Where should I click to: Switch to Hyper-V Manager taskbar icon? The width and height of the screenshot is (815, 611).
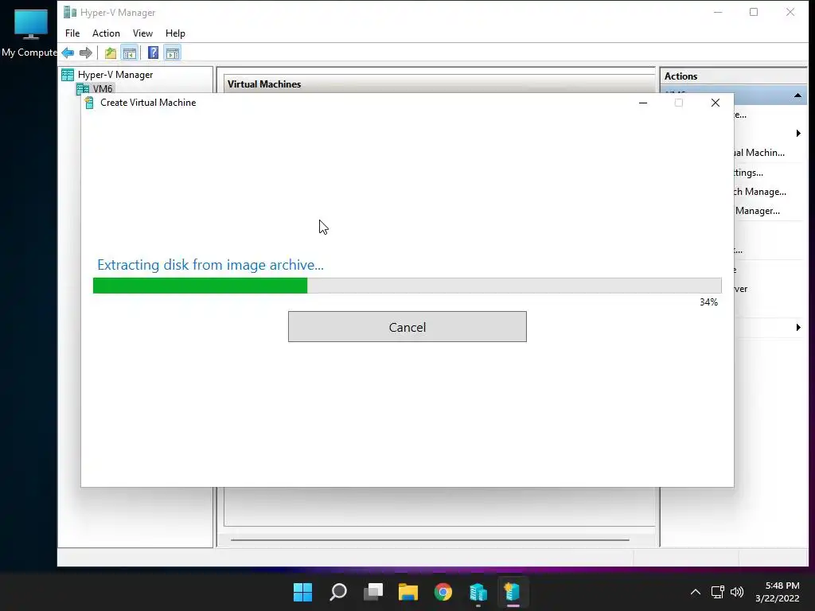click(478, 592)
